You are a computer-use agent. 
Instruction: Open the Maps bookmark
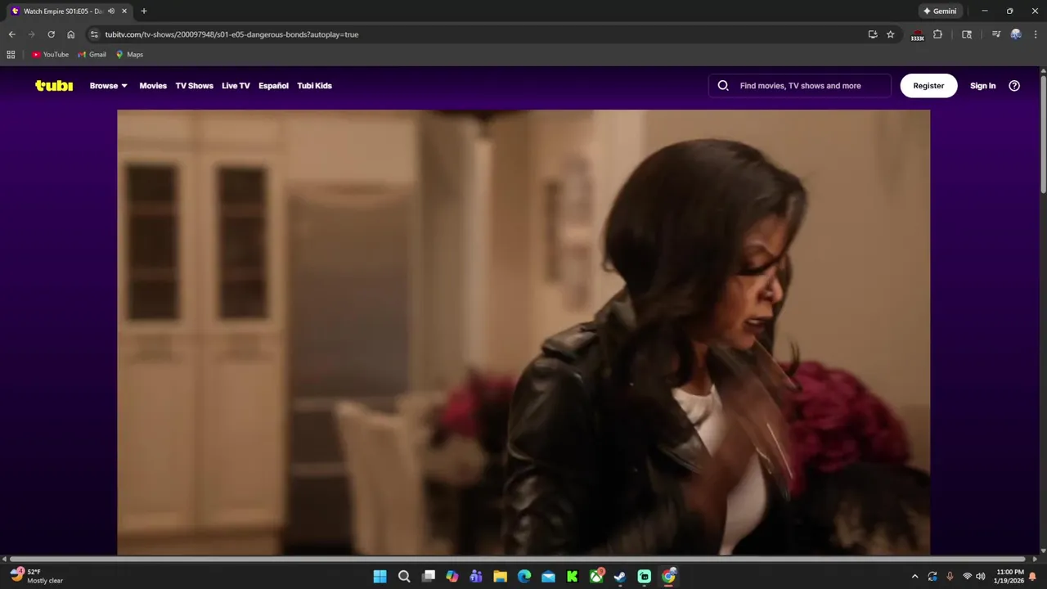129,55
